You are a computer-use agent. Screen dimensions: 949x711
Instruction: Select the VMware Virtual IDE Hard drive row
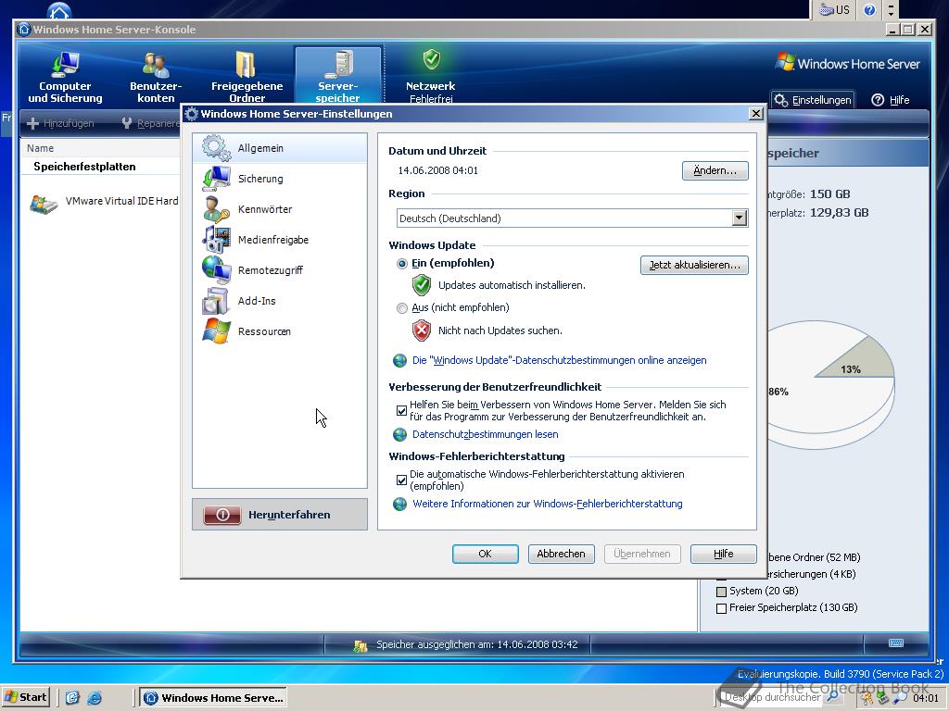point(104,202)
